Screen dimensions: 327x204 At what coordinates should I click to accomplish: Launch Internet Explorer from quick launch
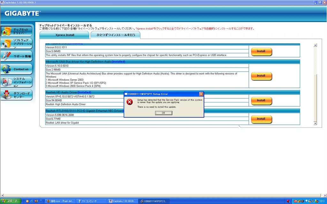32,201
